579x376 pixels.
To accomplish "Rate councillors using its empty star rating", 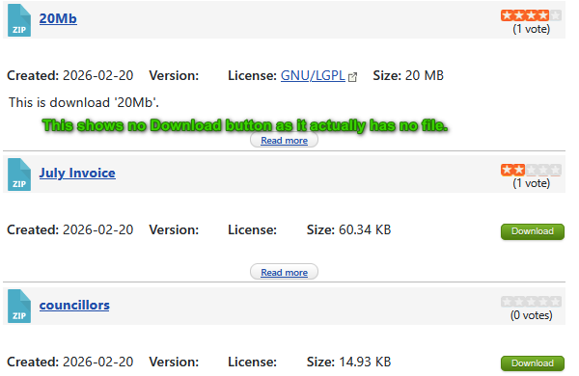I will pos(531,302).
